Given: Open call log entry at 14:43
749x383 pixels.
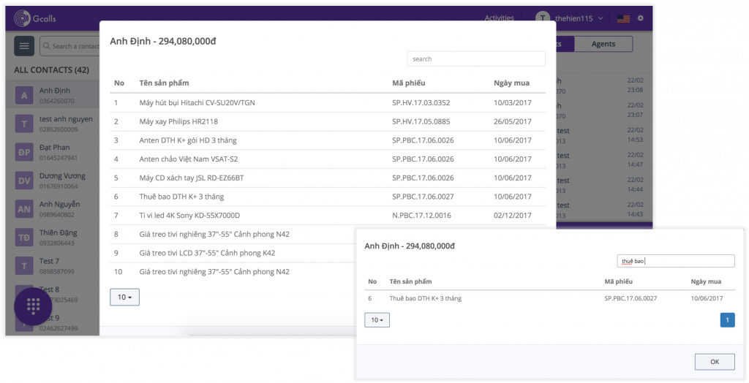Looking at the screenshot, I should (603, 210).
